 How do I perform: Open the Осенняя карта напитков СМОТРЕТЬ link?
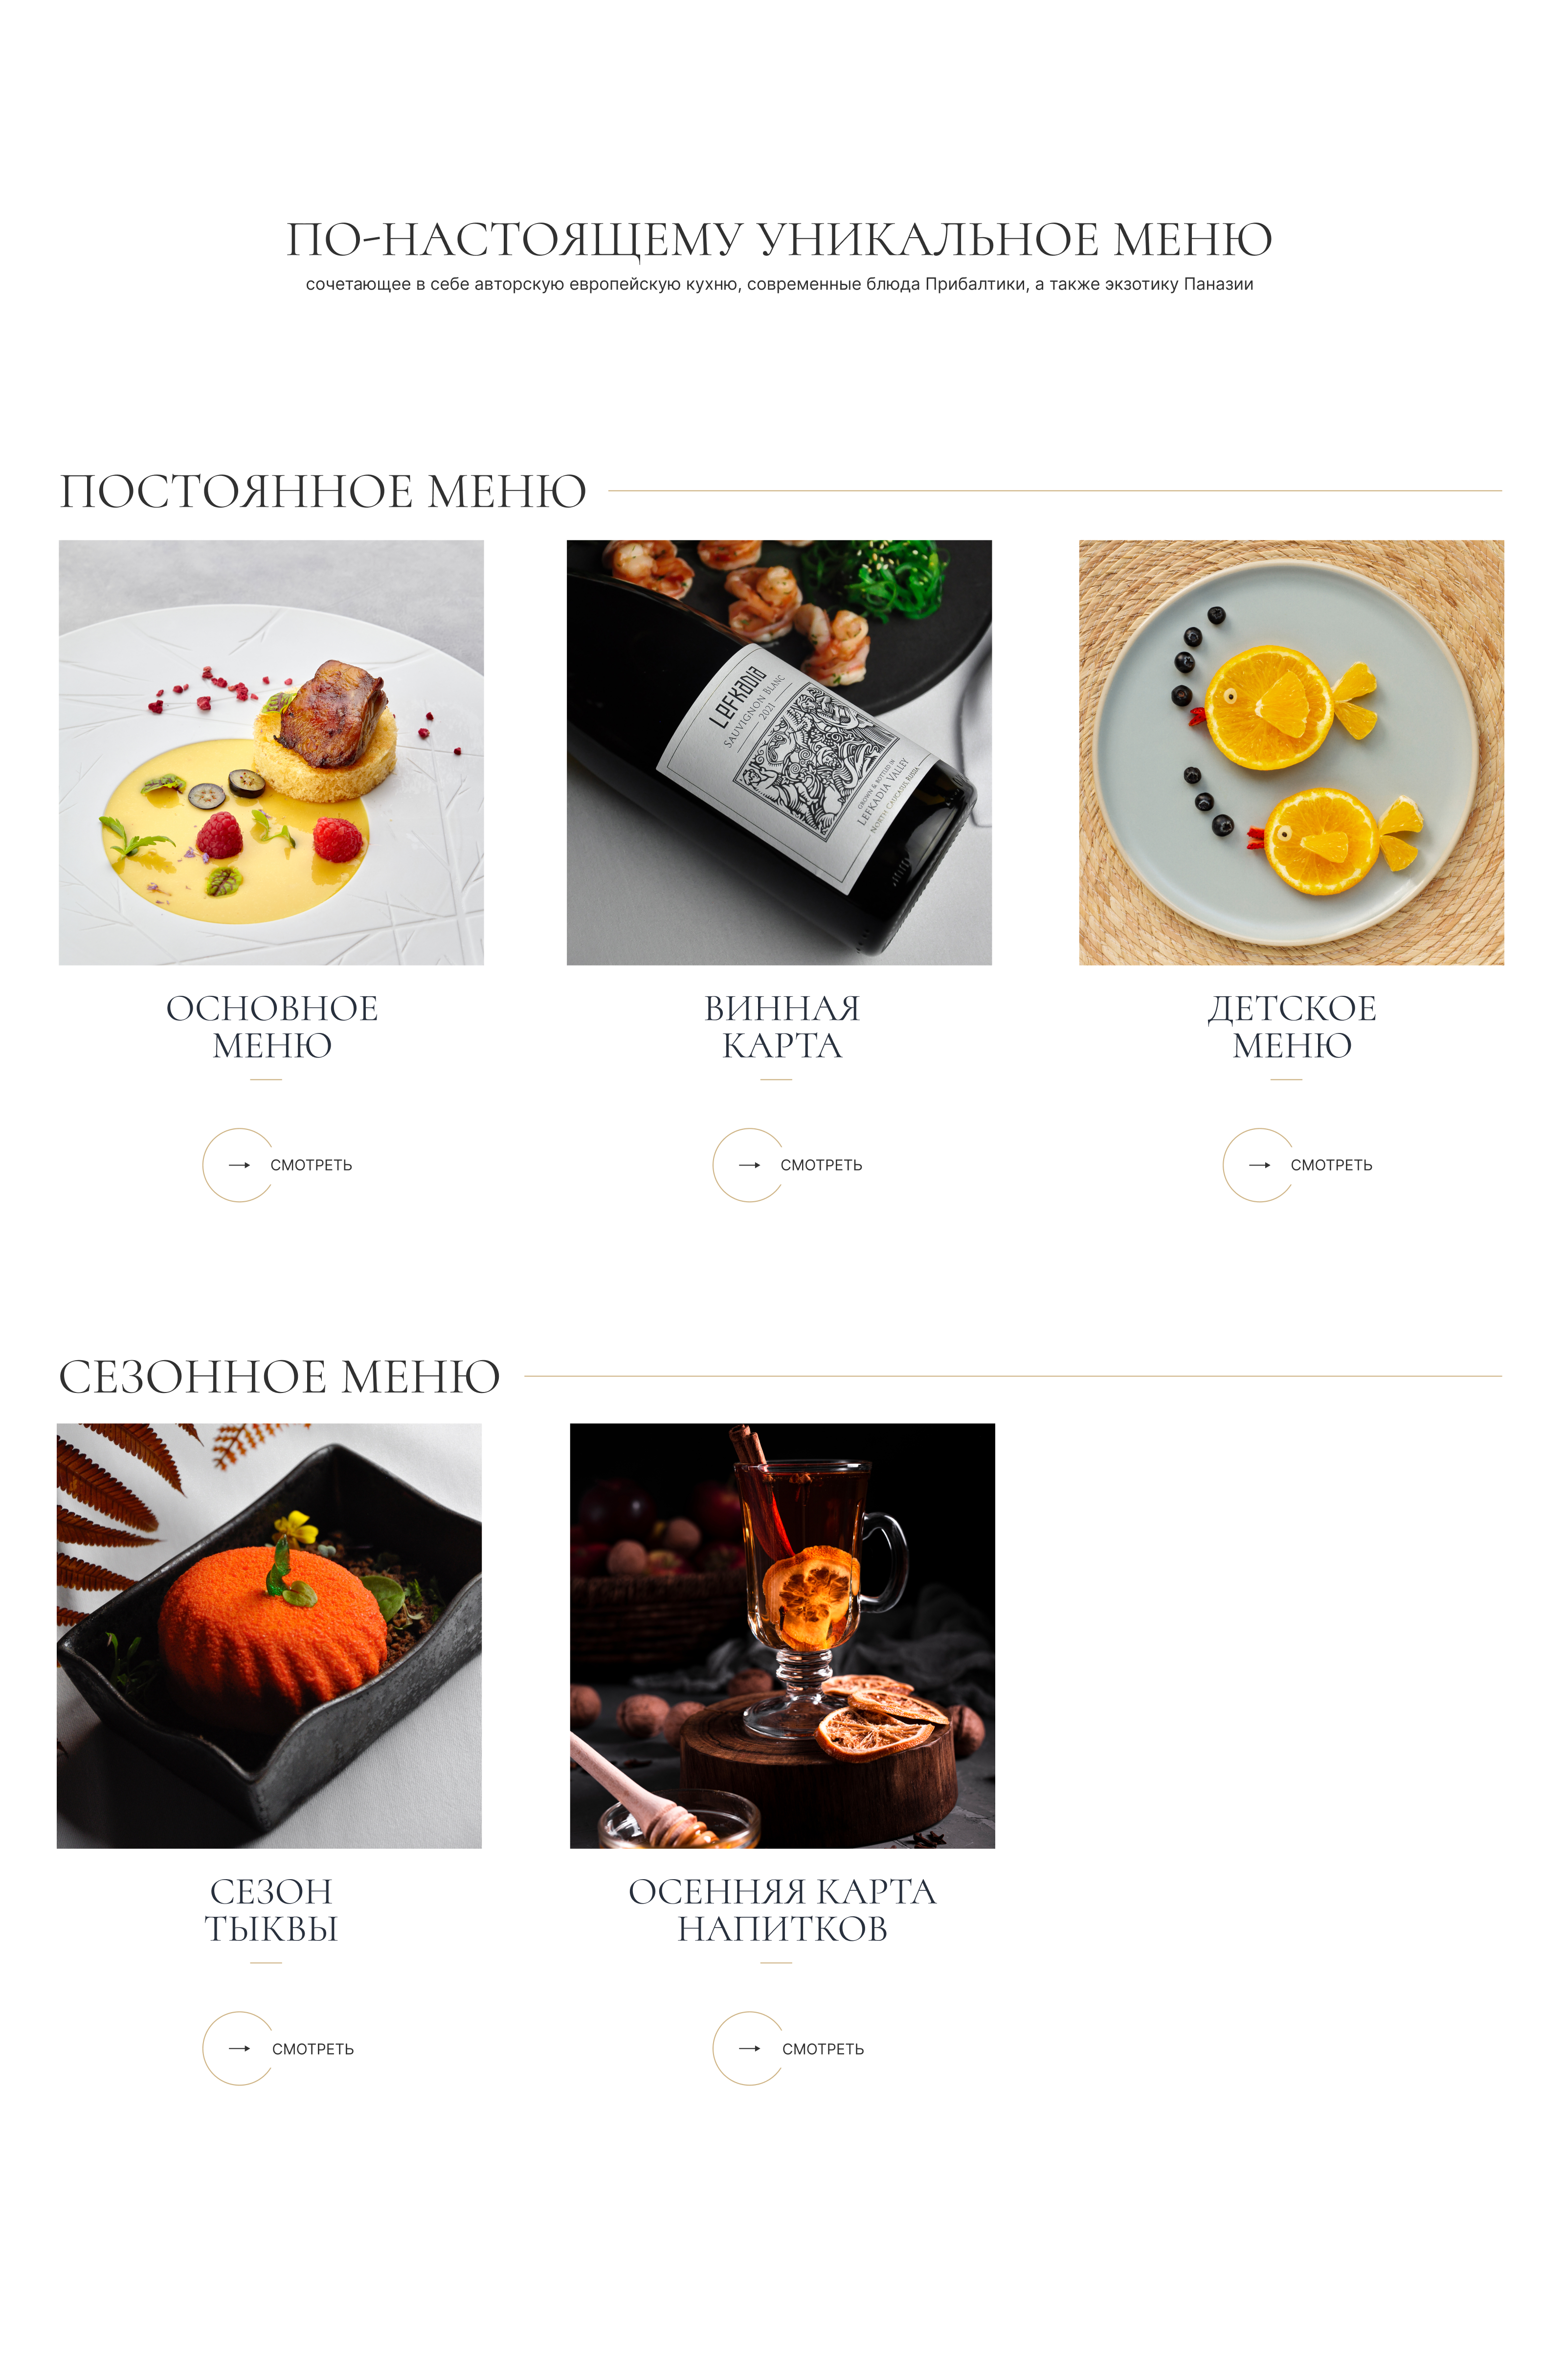823,2049
